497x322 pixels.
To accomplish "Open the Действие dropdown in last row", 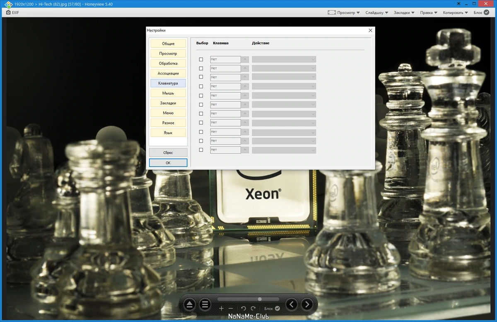I will [x=284, y=150].
